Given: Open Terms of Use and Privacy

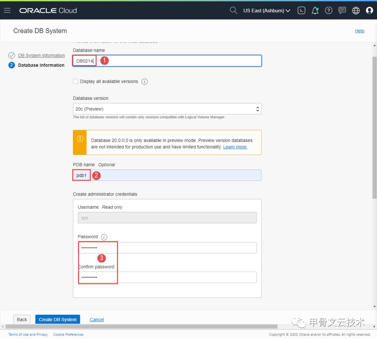Looking at the screenshot, I should pyautogui.click(x=28, y=334).
